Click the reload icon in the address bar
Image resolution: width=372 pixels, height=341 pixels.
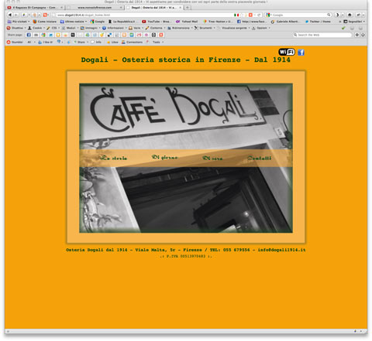[259, 15]
